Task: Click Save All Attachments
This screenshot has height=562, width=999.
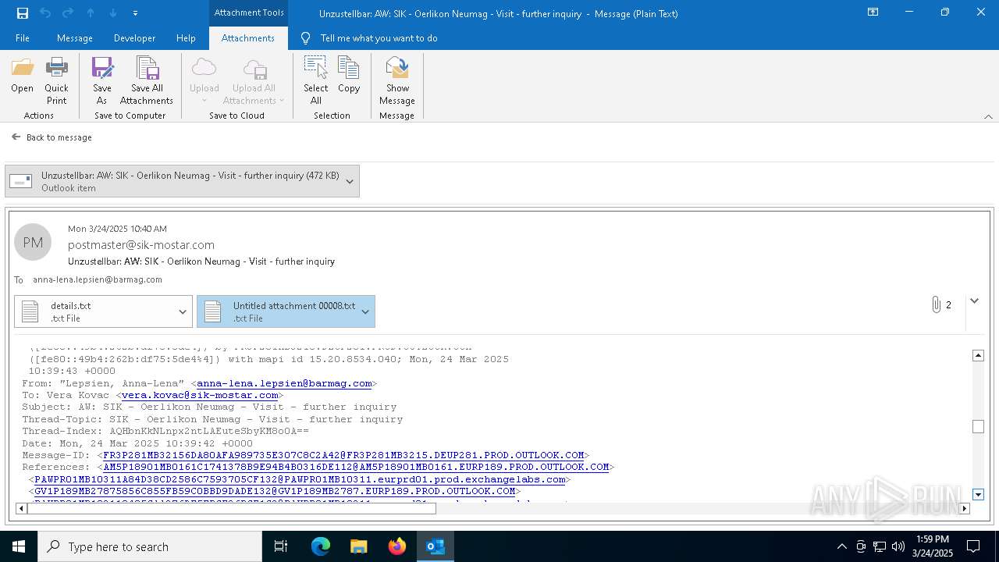Action: [147, 80]
